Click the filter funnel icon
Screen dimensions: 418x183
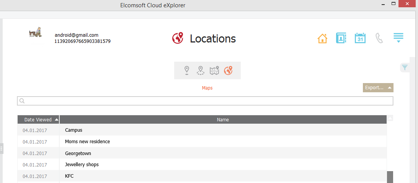tap(405, 68)
